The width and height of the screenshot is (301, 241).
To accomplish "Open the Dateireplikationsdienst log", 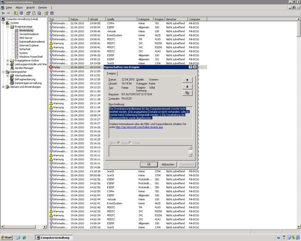I will pyautogui.click(x=32, y=42).
